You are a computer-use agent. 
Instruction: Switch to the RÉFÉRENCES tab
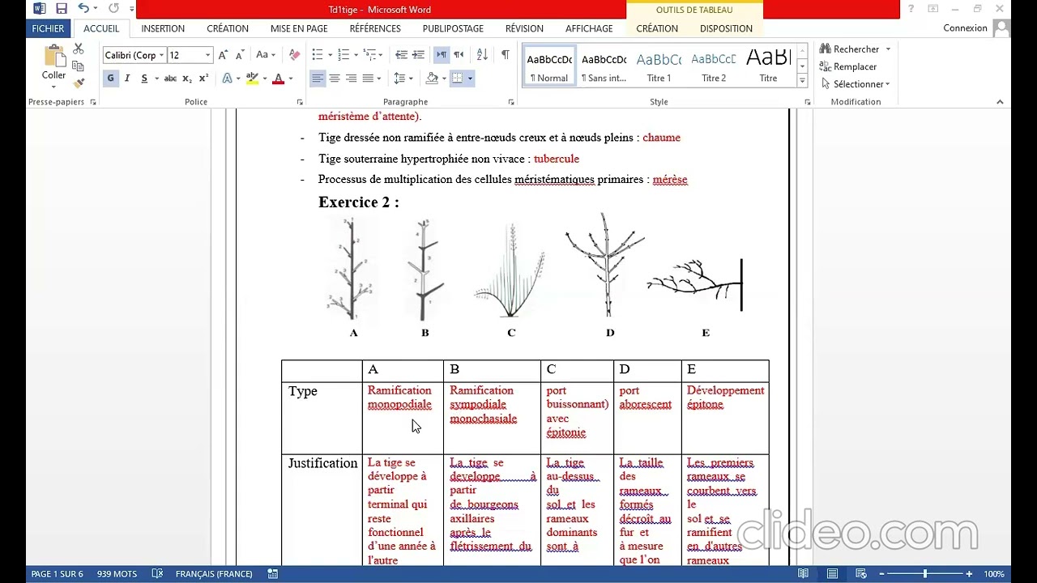(375, 28)
